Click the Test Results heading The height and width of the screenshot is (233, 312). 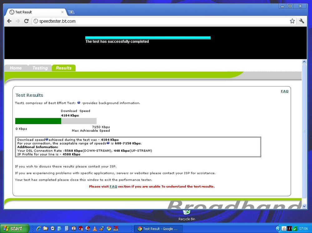pyautogui.click(x=29, y=95)
